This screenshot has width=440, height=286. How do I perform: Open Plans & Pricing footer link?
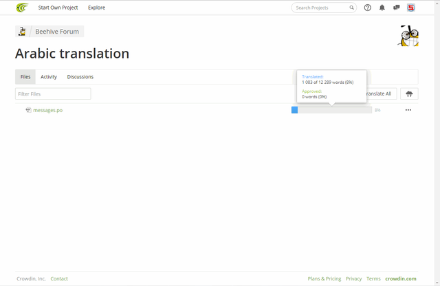tap(324, 278)
